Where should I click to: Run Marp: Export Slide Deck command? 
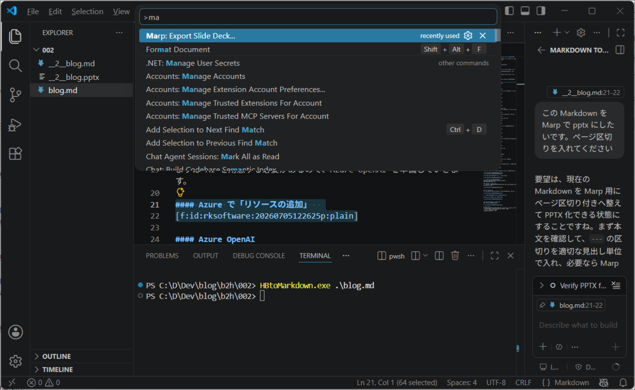pyautogui.click(x=317, y=35)
